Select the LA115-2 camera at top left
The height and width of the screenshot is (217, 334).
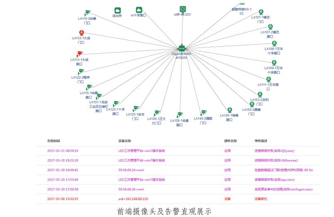tap(87, 13)
